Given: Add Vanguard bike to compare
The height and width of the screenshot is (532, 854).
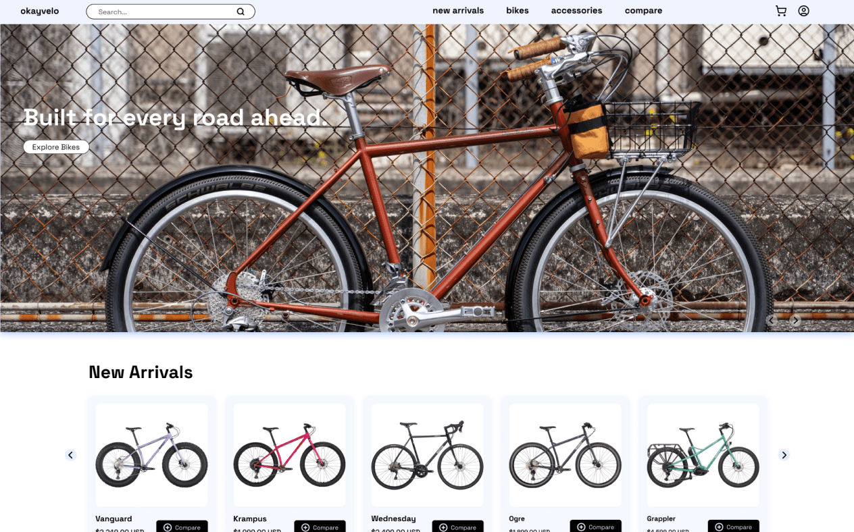Looking at the screenshot, I should (x=182, y=527).
